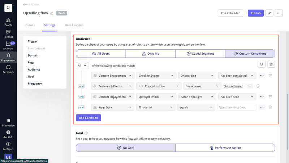The width and height of the screenshot is (289, 163).
Task: Open the equals operator dropdown
Action: tap(196, 107)
